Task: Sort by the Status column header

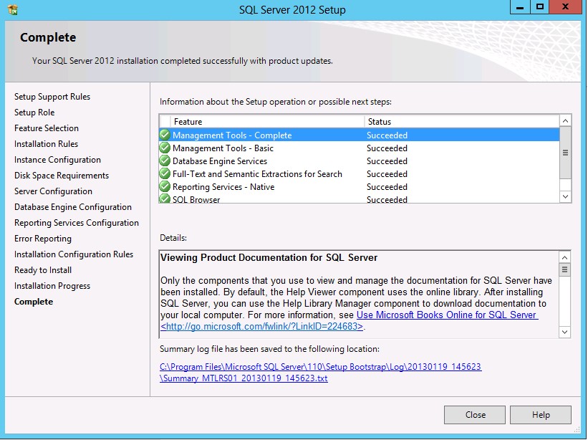Action: (x=462, y=122)
